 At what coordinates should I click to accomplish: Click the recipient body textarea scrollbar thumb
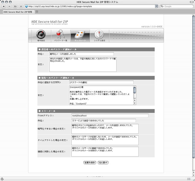(135, 90)
